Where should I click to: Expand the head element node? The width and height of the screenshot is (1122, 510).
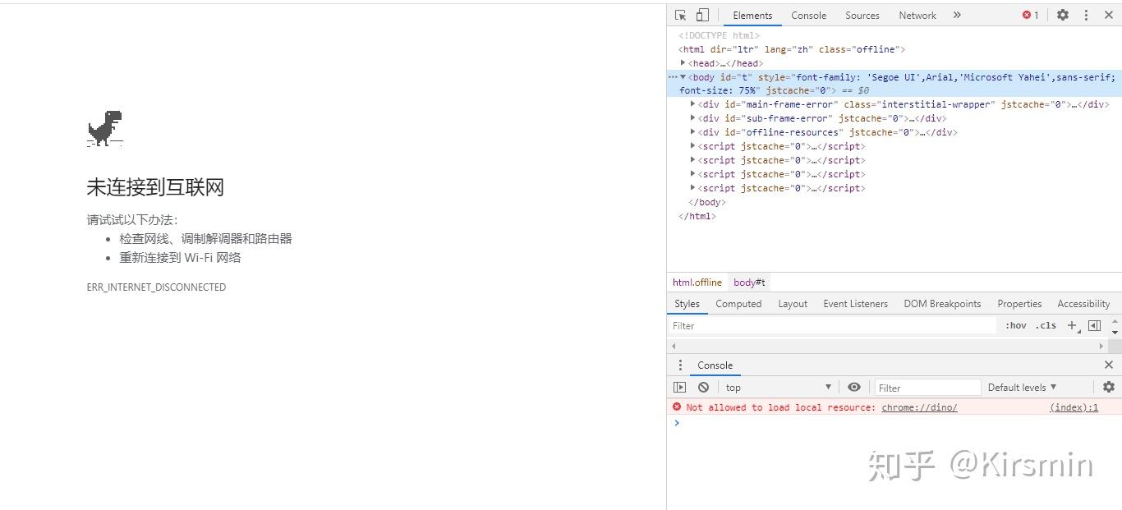(x=683, y=63)
